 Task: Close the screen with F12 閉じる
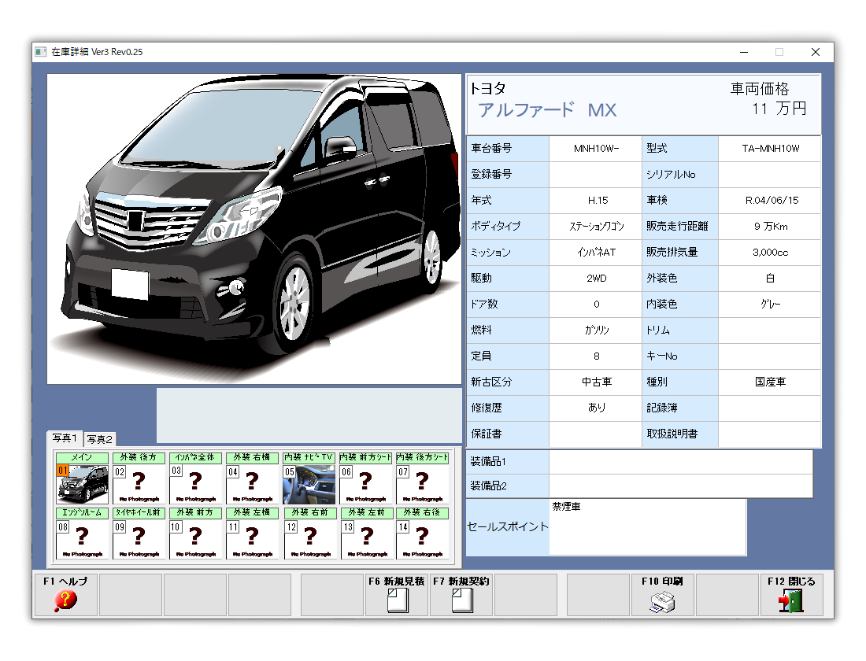coord(791,594)
